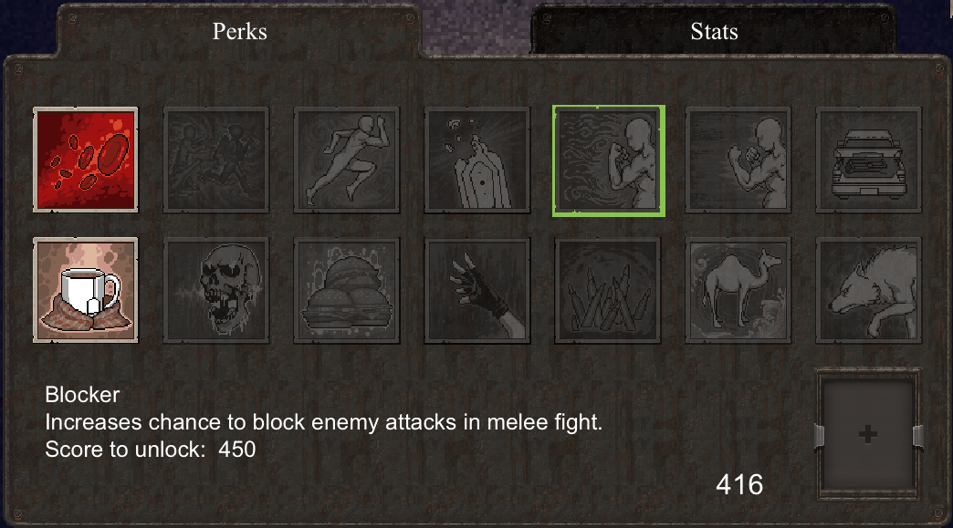Image resolution: width=953 pixels, height=528 pixels.
Task: Click the highlighted Blocker perk icon
Action: tap(608, 160)
